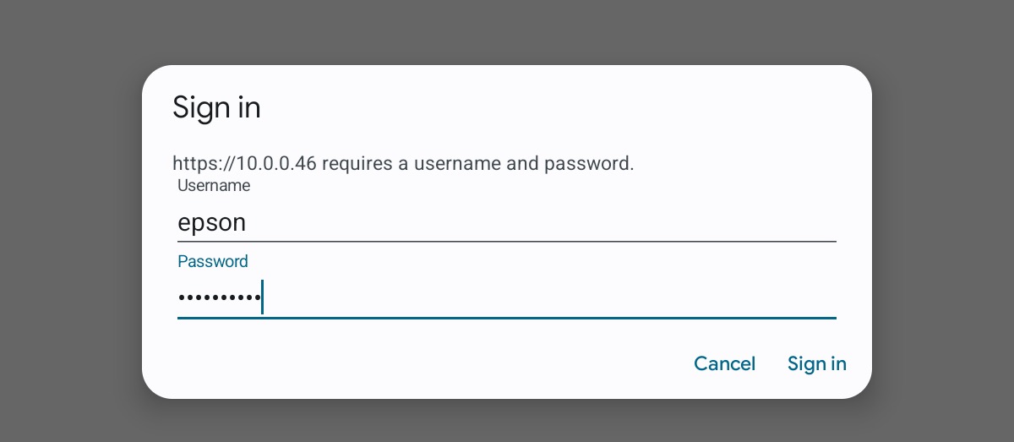The image size is (1014, 442).
Task: Place cursor in the "epson" text
Action: point(212,223)
